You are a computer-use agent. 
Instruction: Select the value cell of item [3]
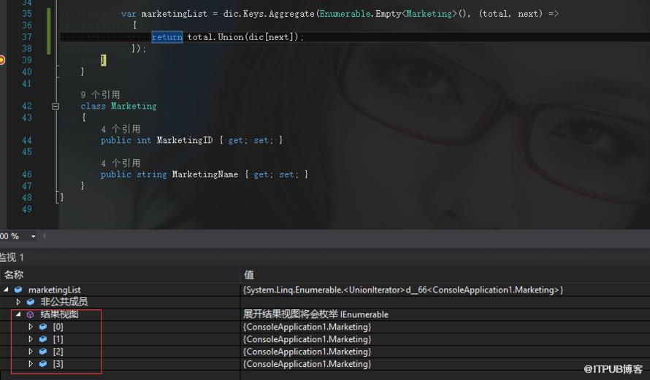307,364
